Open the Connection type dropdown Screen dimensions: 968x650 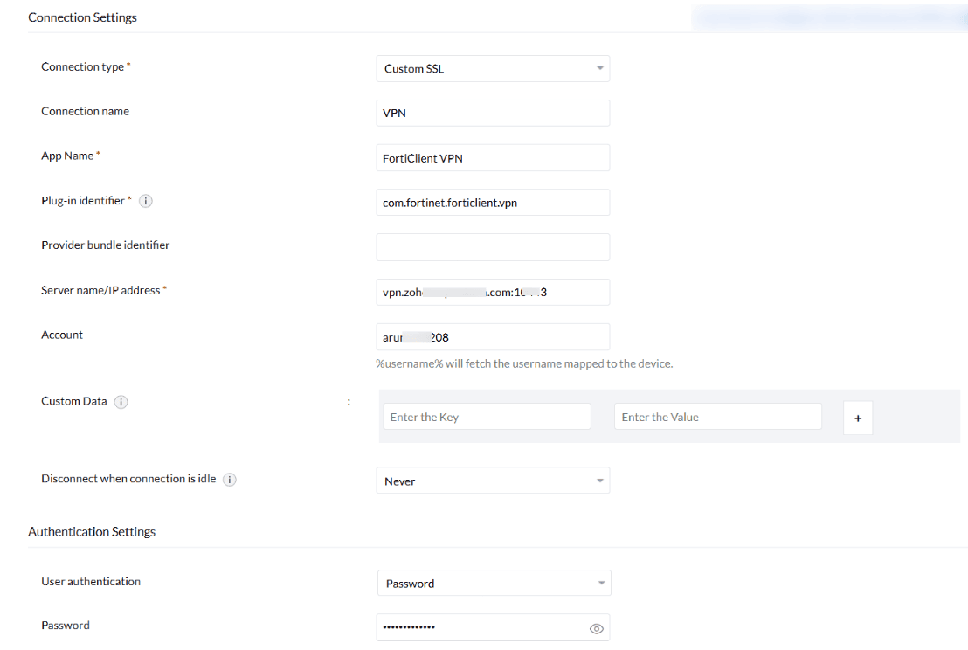click(x=493, y=69)
